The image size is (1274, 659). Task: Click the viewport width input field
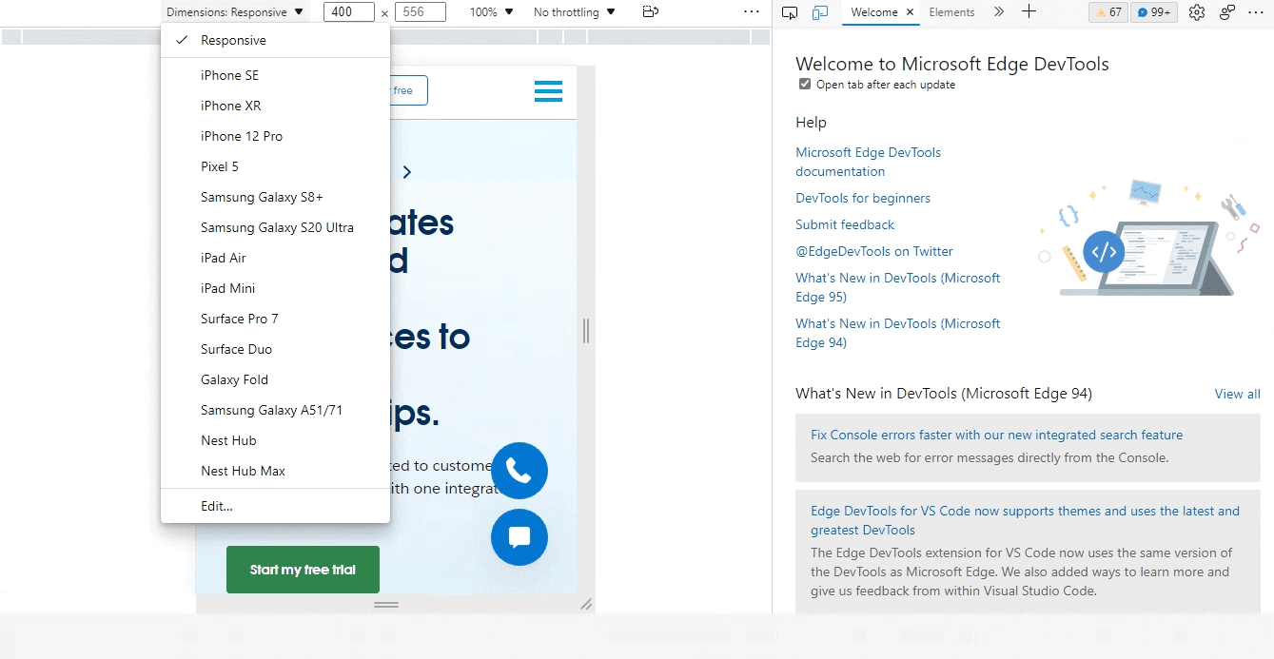(349, 11)
